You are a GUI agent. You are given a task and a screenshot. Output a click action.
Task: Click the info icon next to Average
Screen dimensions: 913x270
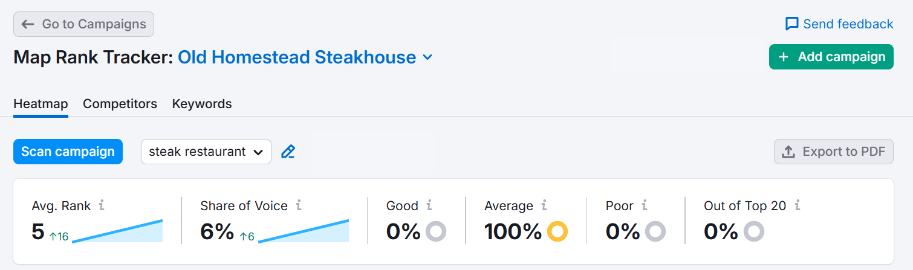click(x=544, y=206)
